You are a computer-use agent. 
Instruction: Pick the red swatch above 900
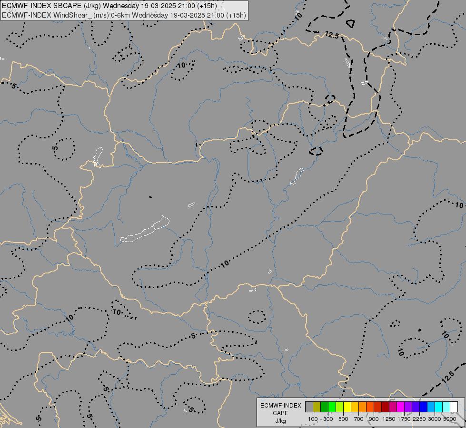377,407
